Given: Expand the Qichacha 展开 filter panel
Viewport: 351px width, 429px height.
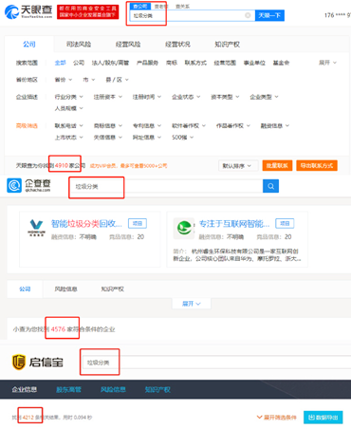Looking at the screenshot, I should click(x=192, y=304).
